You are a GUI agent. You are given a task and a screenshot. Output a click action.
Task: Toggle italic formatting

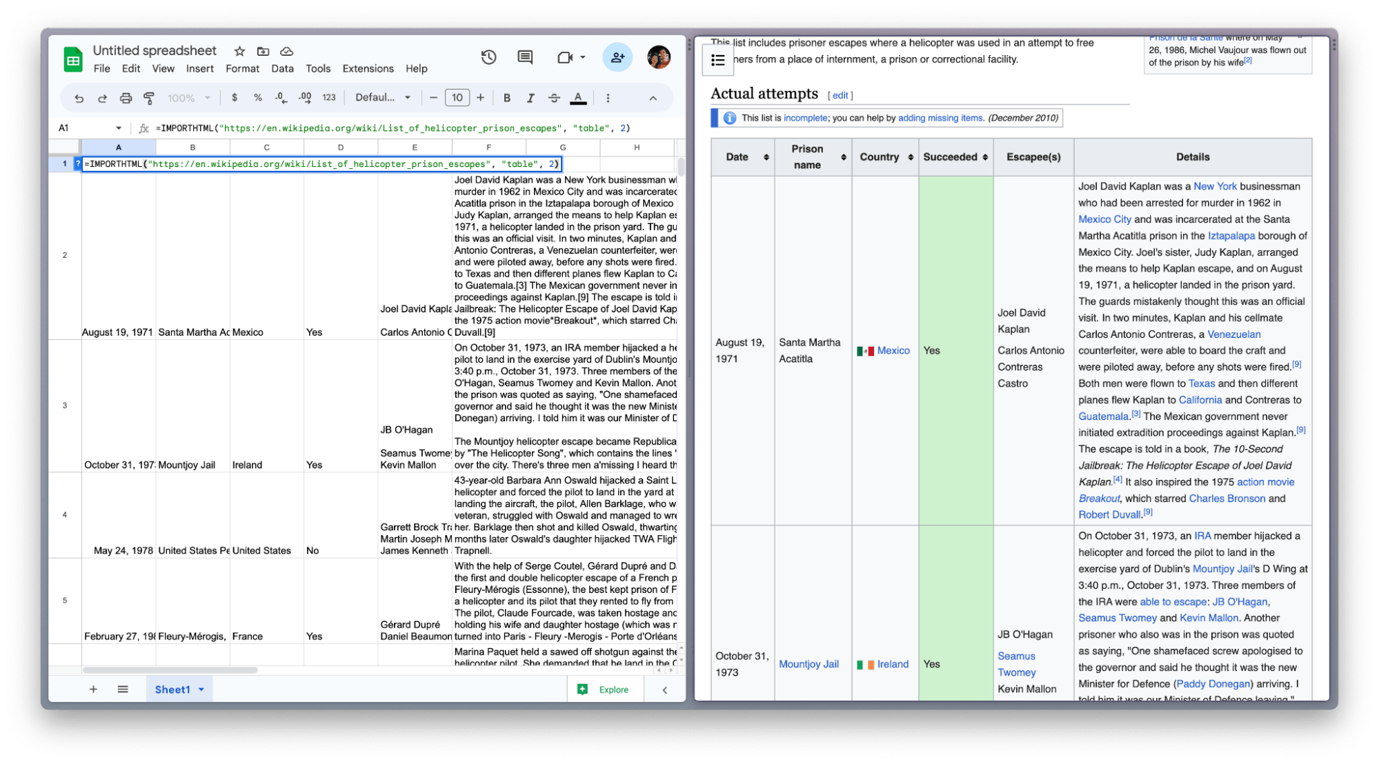pyautogui.click(x=530, y=98)
